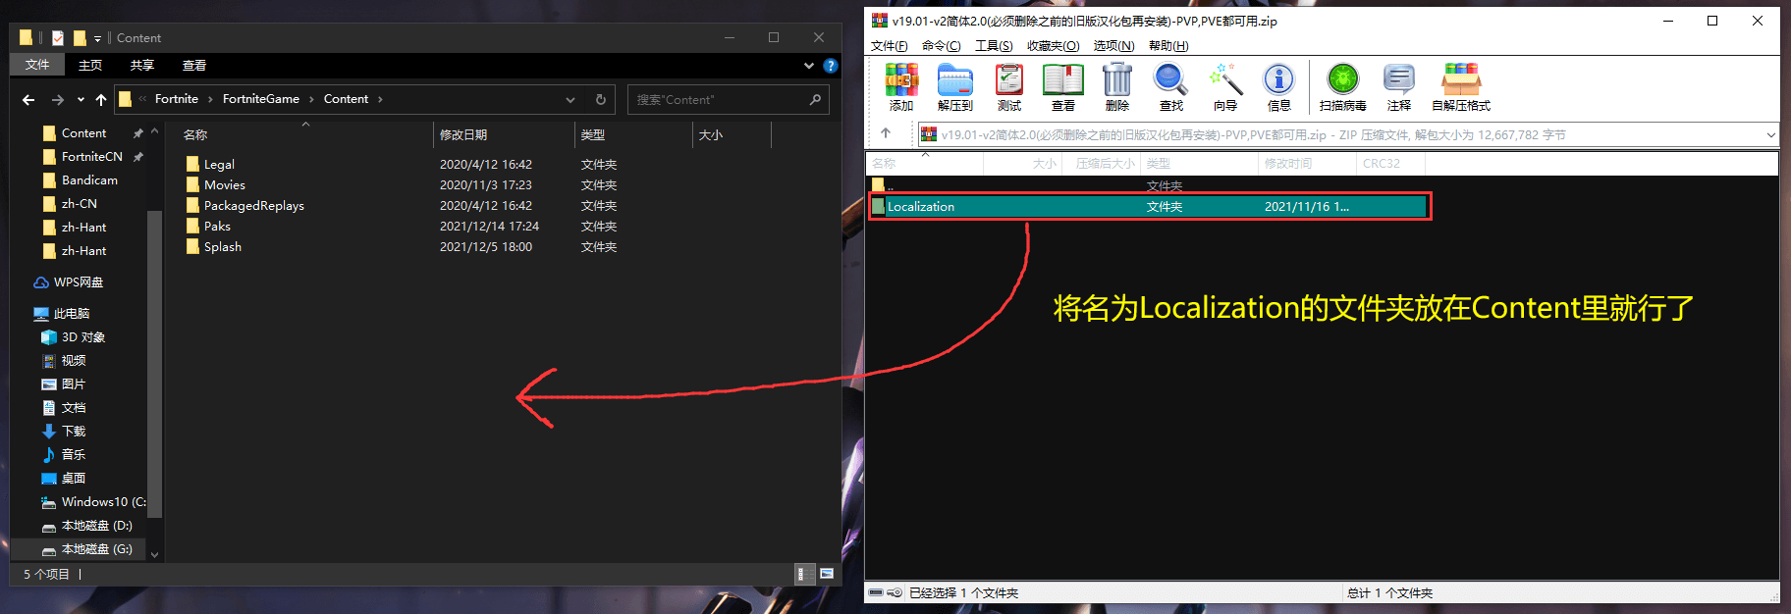Viewport: 1791px width, 614px height.
Task: Click the properties icon in Explorer title bar
Action: tap(58, 38)
